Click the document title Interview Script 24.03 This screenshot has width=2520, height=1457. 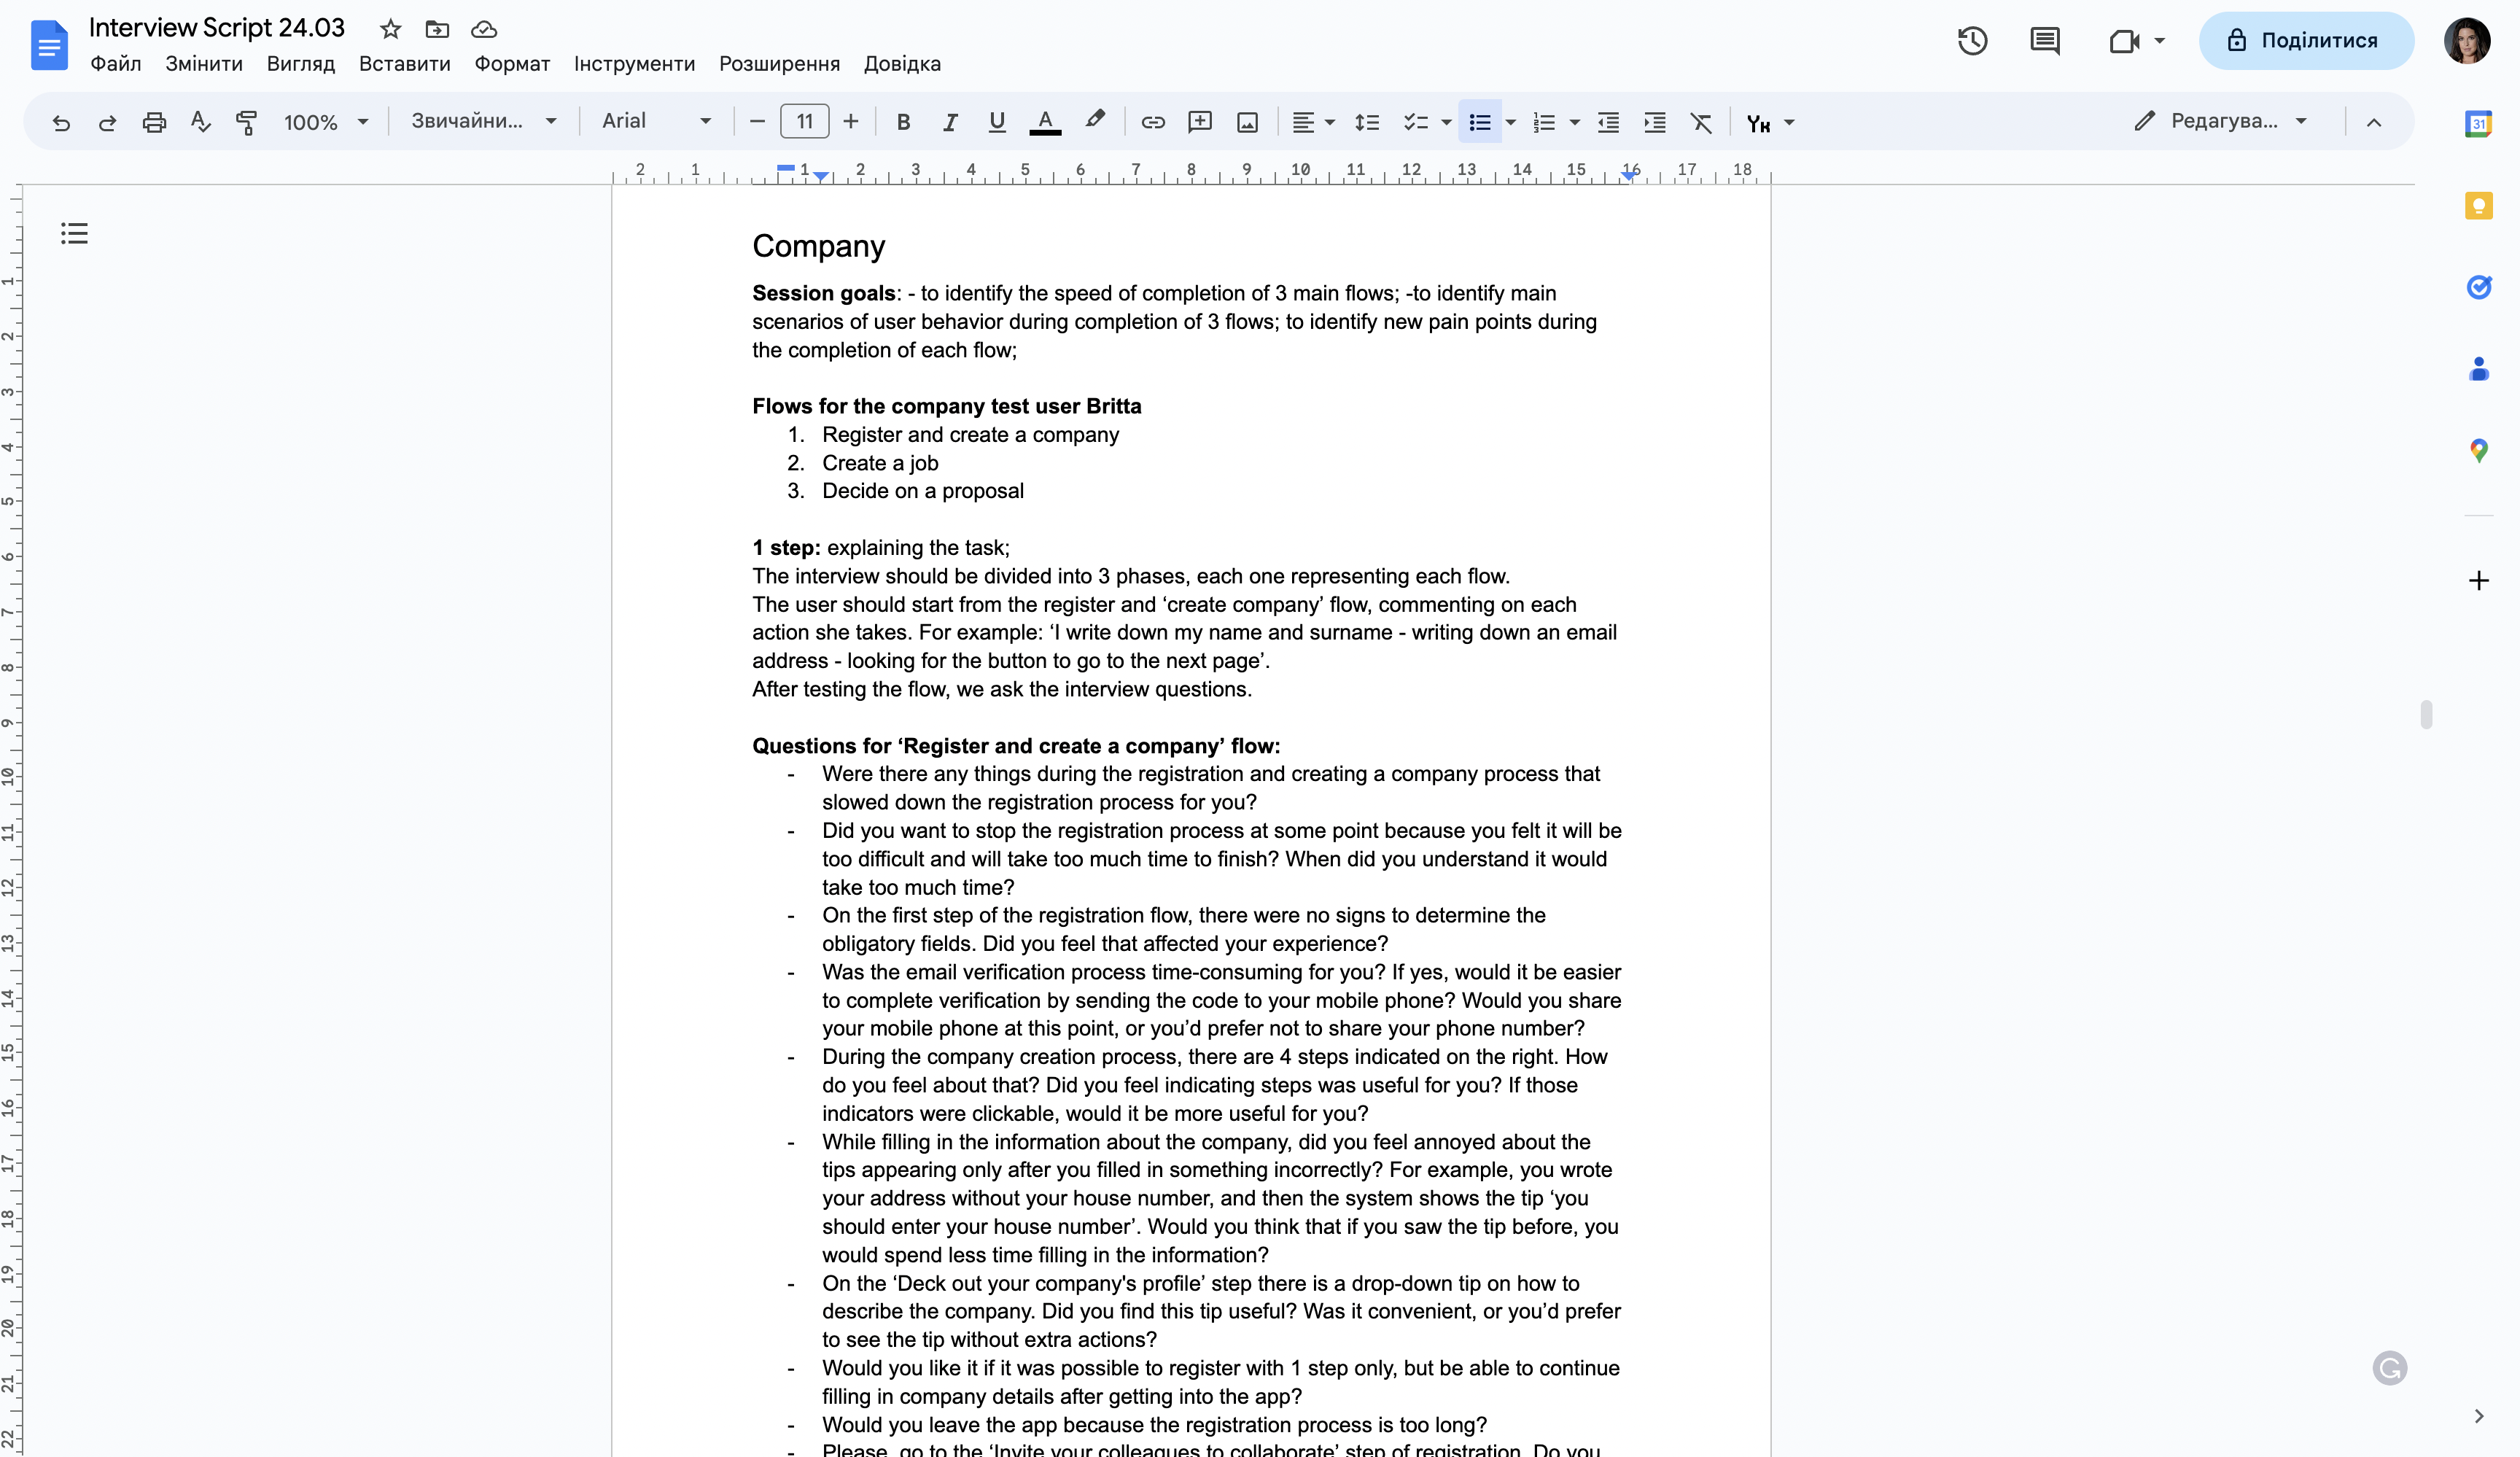point(216,27)
